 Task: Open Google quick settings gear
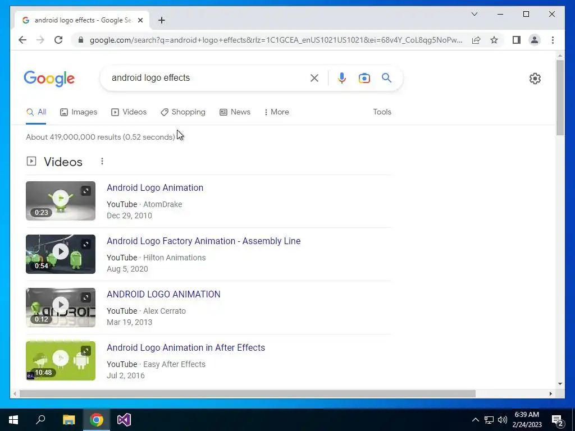point(535,78)
